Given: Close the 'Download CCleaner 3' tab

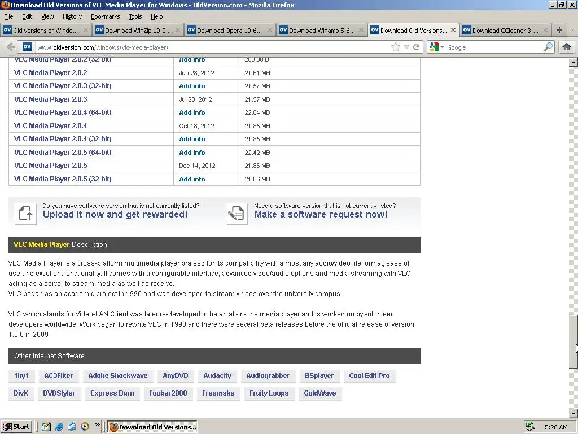Looking at the screenshot, I should pyautogui.click(x=545, y=31).
